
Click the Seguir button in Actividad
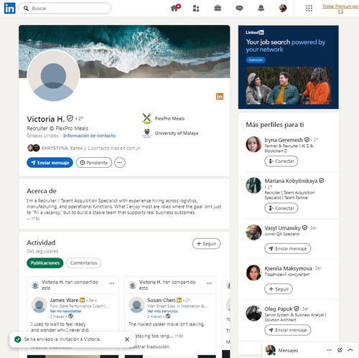point(206,244)
